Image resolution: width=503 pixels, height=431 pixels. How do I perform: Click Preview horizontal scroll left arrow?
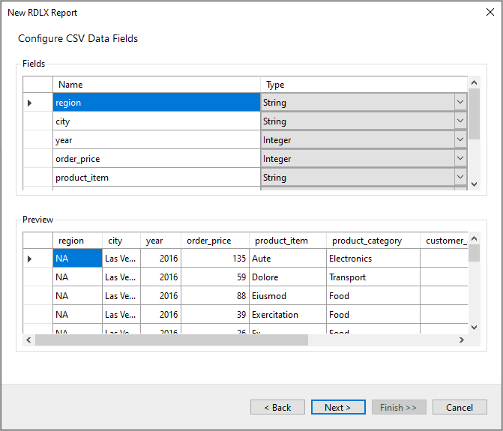[x=28, y=340]
